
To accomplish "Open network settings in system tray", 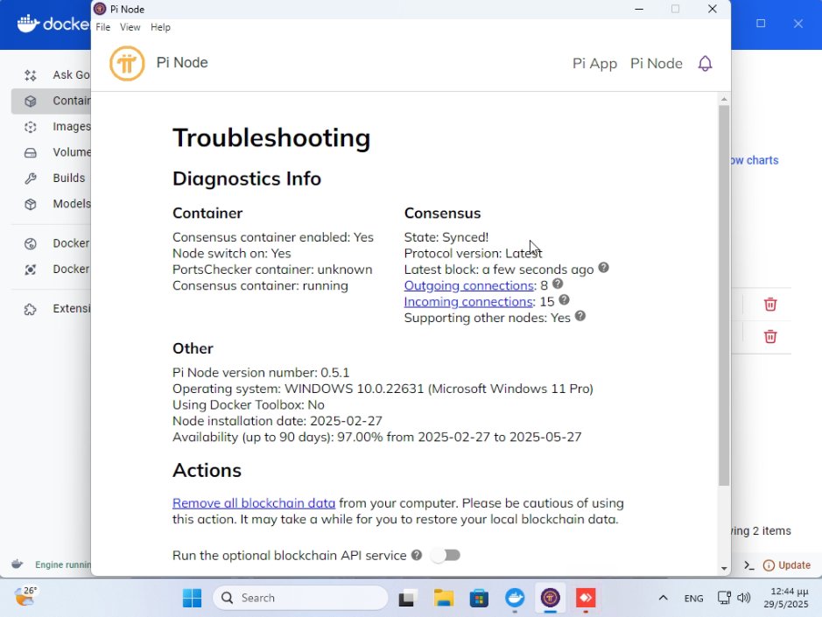I will [724, 598].
